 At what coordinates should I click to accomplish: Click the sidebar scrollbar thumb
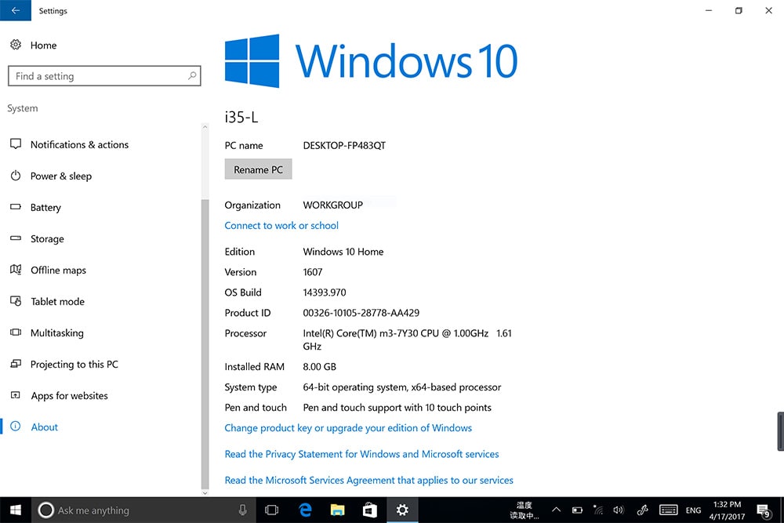(x=205, y=344)
